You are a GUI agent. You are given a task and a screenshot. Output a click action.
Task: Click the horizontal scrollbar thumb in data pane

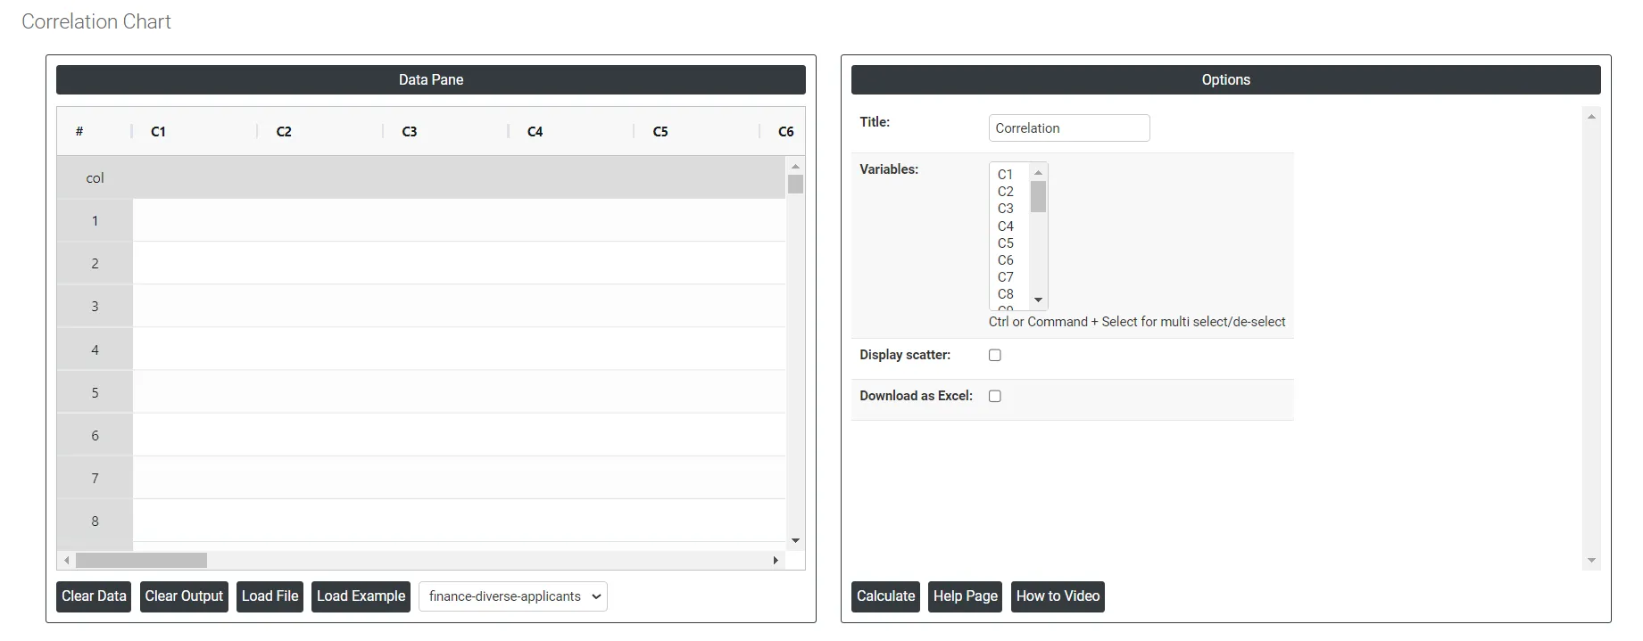point(141,561)
